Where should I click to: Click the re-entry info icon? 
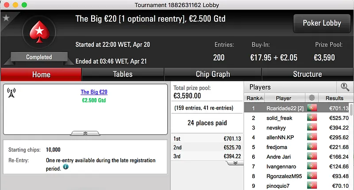tap(66, 167)
